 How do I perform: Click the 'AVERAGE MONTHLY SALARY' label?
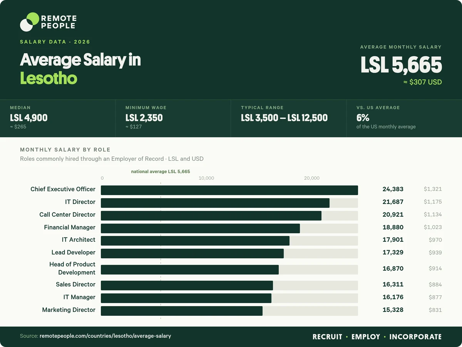pyautogui.click(x=401, y=47)
